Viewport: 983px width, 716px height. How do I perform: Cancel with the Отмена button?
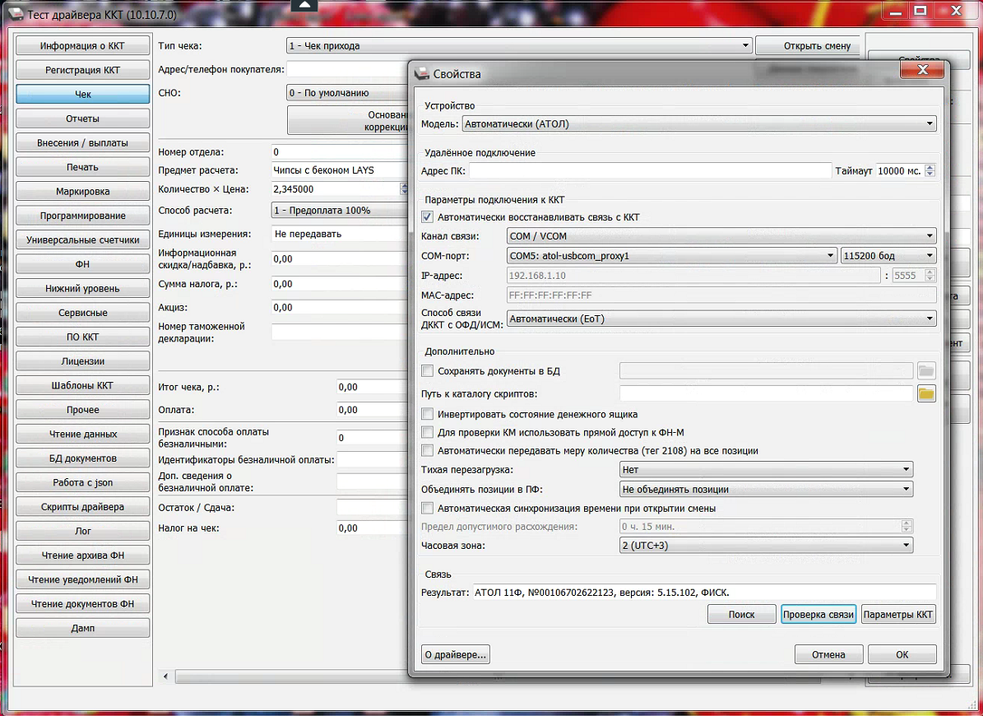[x=829, y=654]
